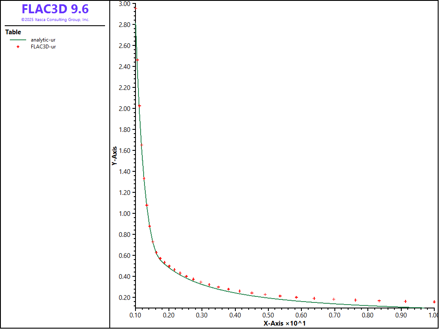The width and height of the screenshot is (439, 329).
Task: Click the topmost red FLAC3D-ur data point
Action: [x=136, y=8]
